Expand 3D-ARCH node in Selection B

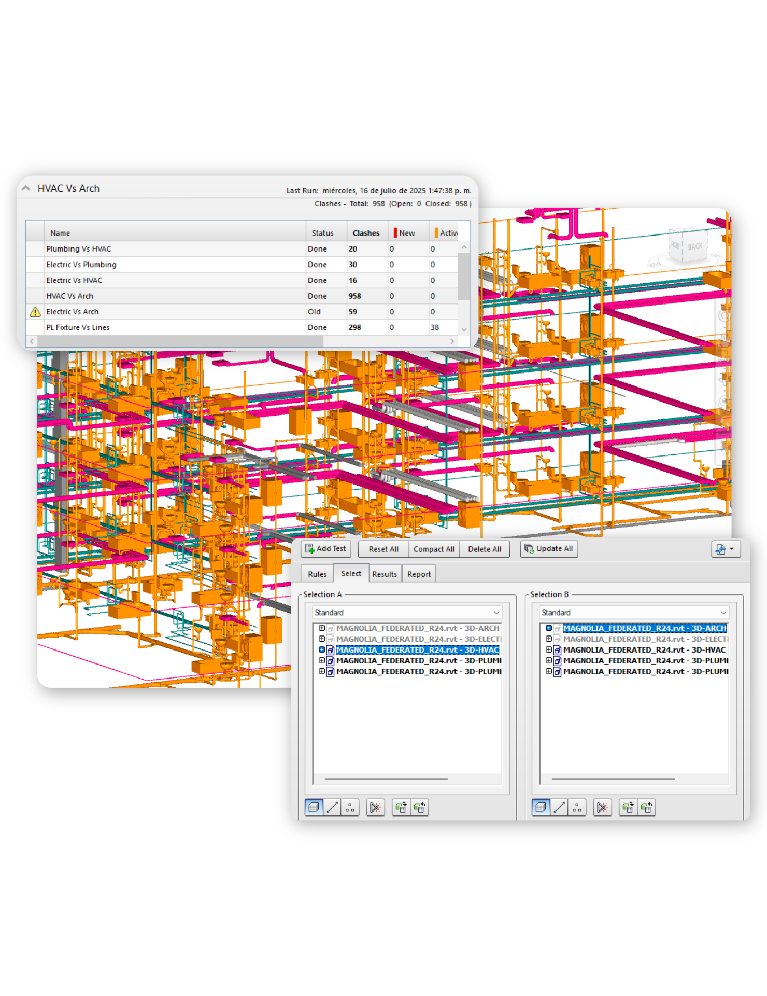(549, 628)
